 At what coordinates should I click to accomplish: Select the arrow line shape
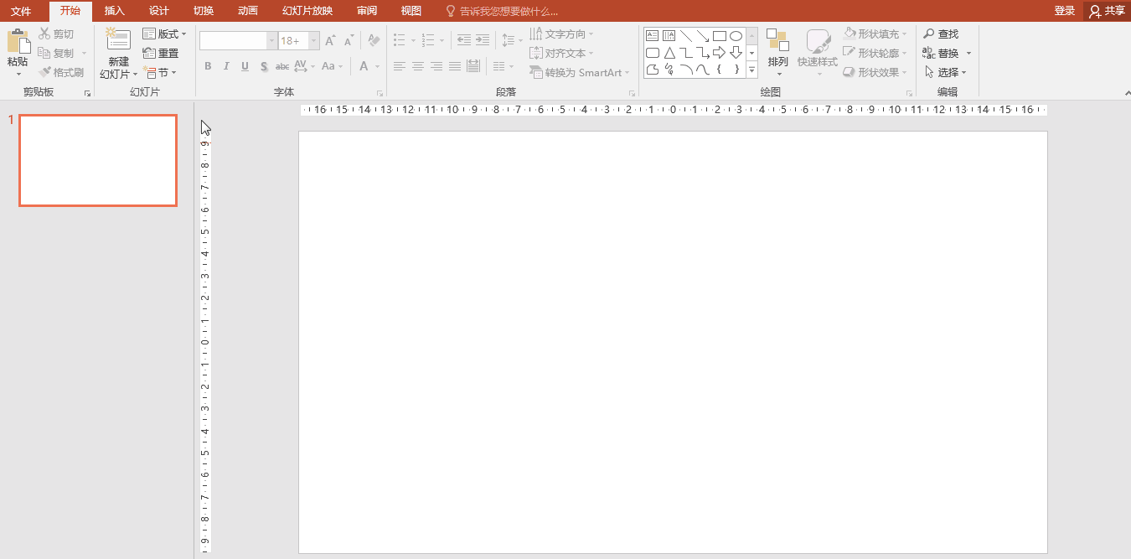[702, 36]
